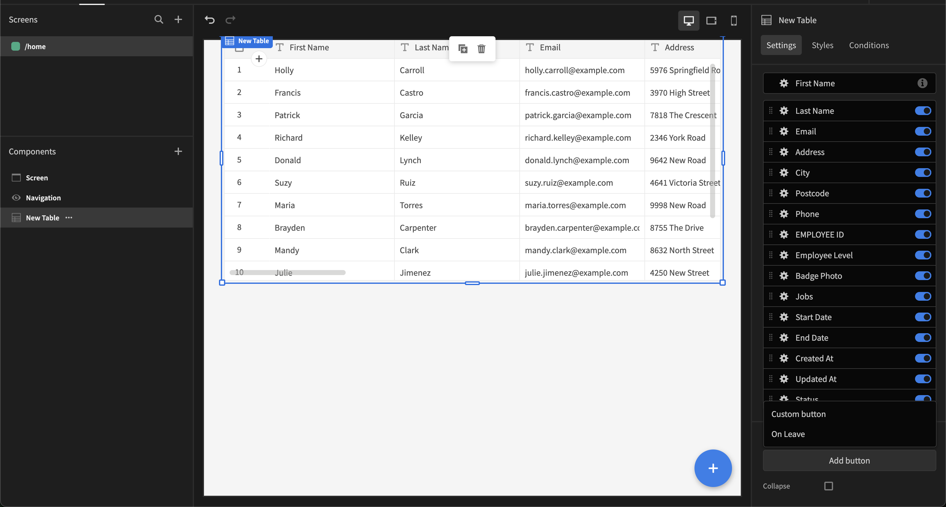This screenshot has height=507, width=946.
Task: Click Add button at bottom of panel
Action: [x=850, y=460]
